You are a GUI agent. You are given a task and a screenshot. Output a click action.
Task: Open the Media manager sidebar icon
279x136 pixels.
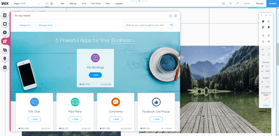[x=5, y=50]
